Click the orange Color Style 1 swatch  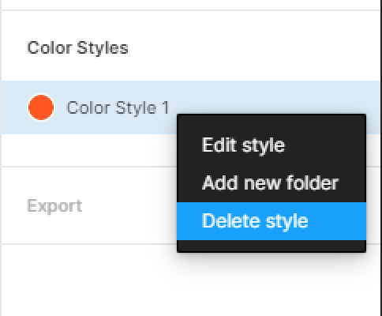pyautogui.click(x=41, y=107)
